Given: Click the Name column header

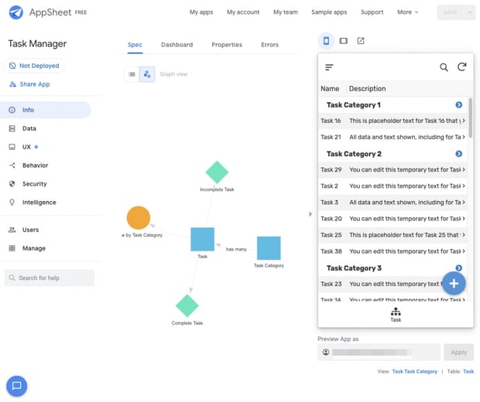Looking at the screenshot, I should 330,89.
